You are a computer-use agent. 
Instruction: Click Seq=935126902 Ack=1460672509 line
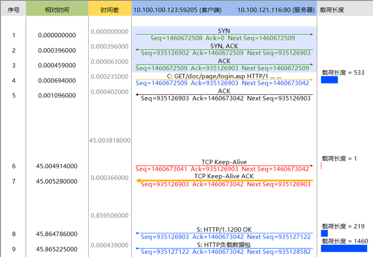pos(226,53)
